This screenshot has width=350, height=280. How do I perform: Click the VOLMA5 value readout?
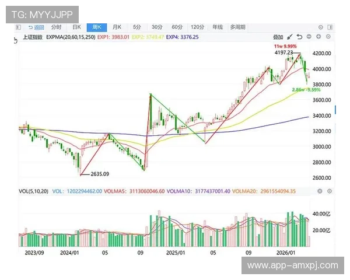click(x=134, y=191)
